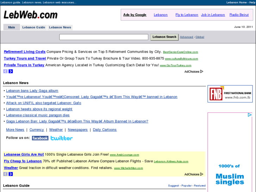256x192 pixels.
Task: Click Popular in Lebanon Guide header
Action: tap(186, 186)
